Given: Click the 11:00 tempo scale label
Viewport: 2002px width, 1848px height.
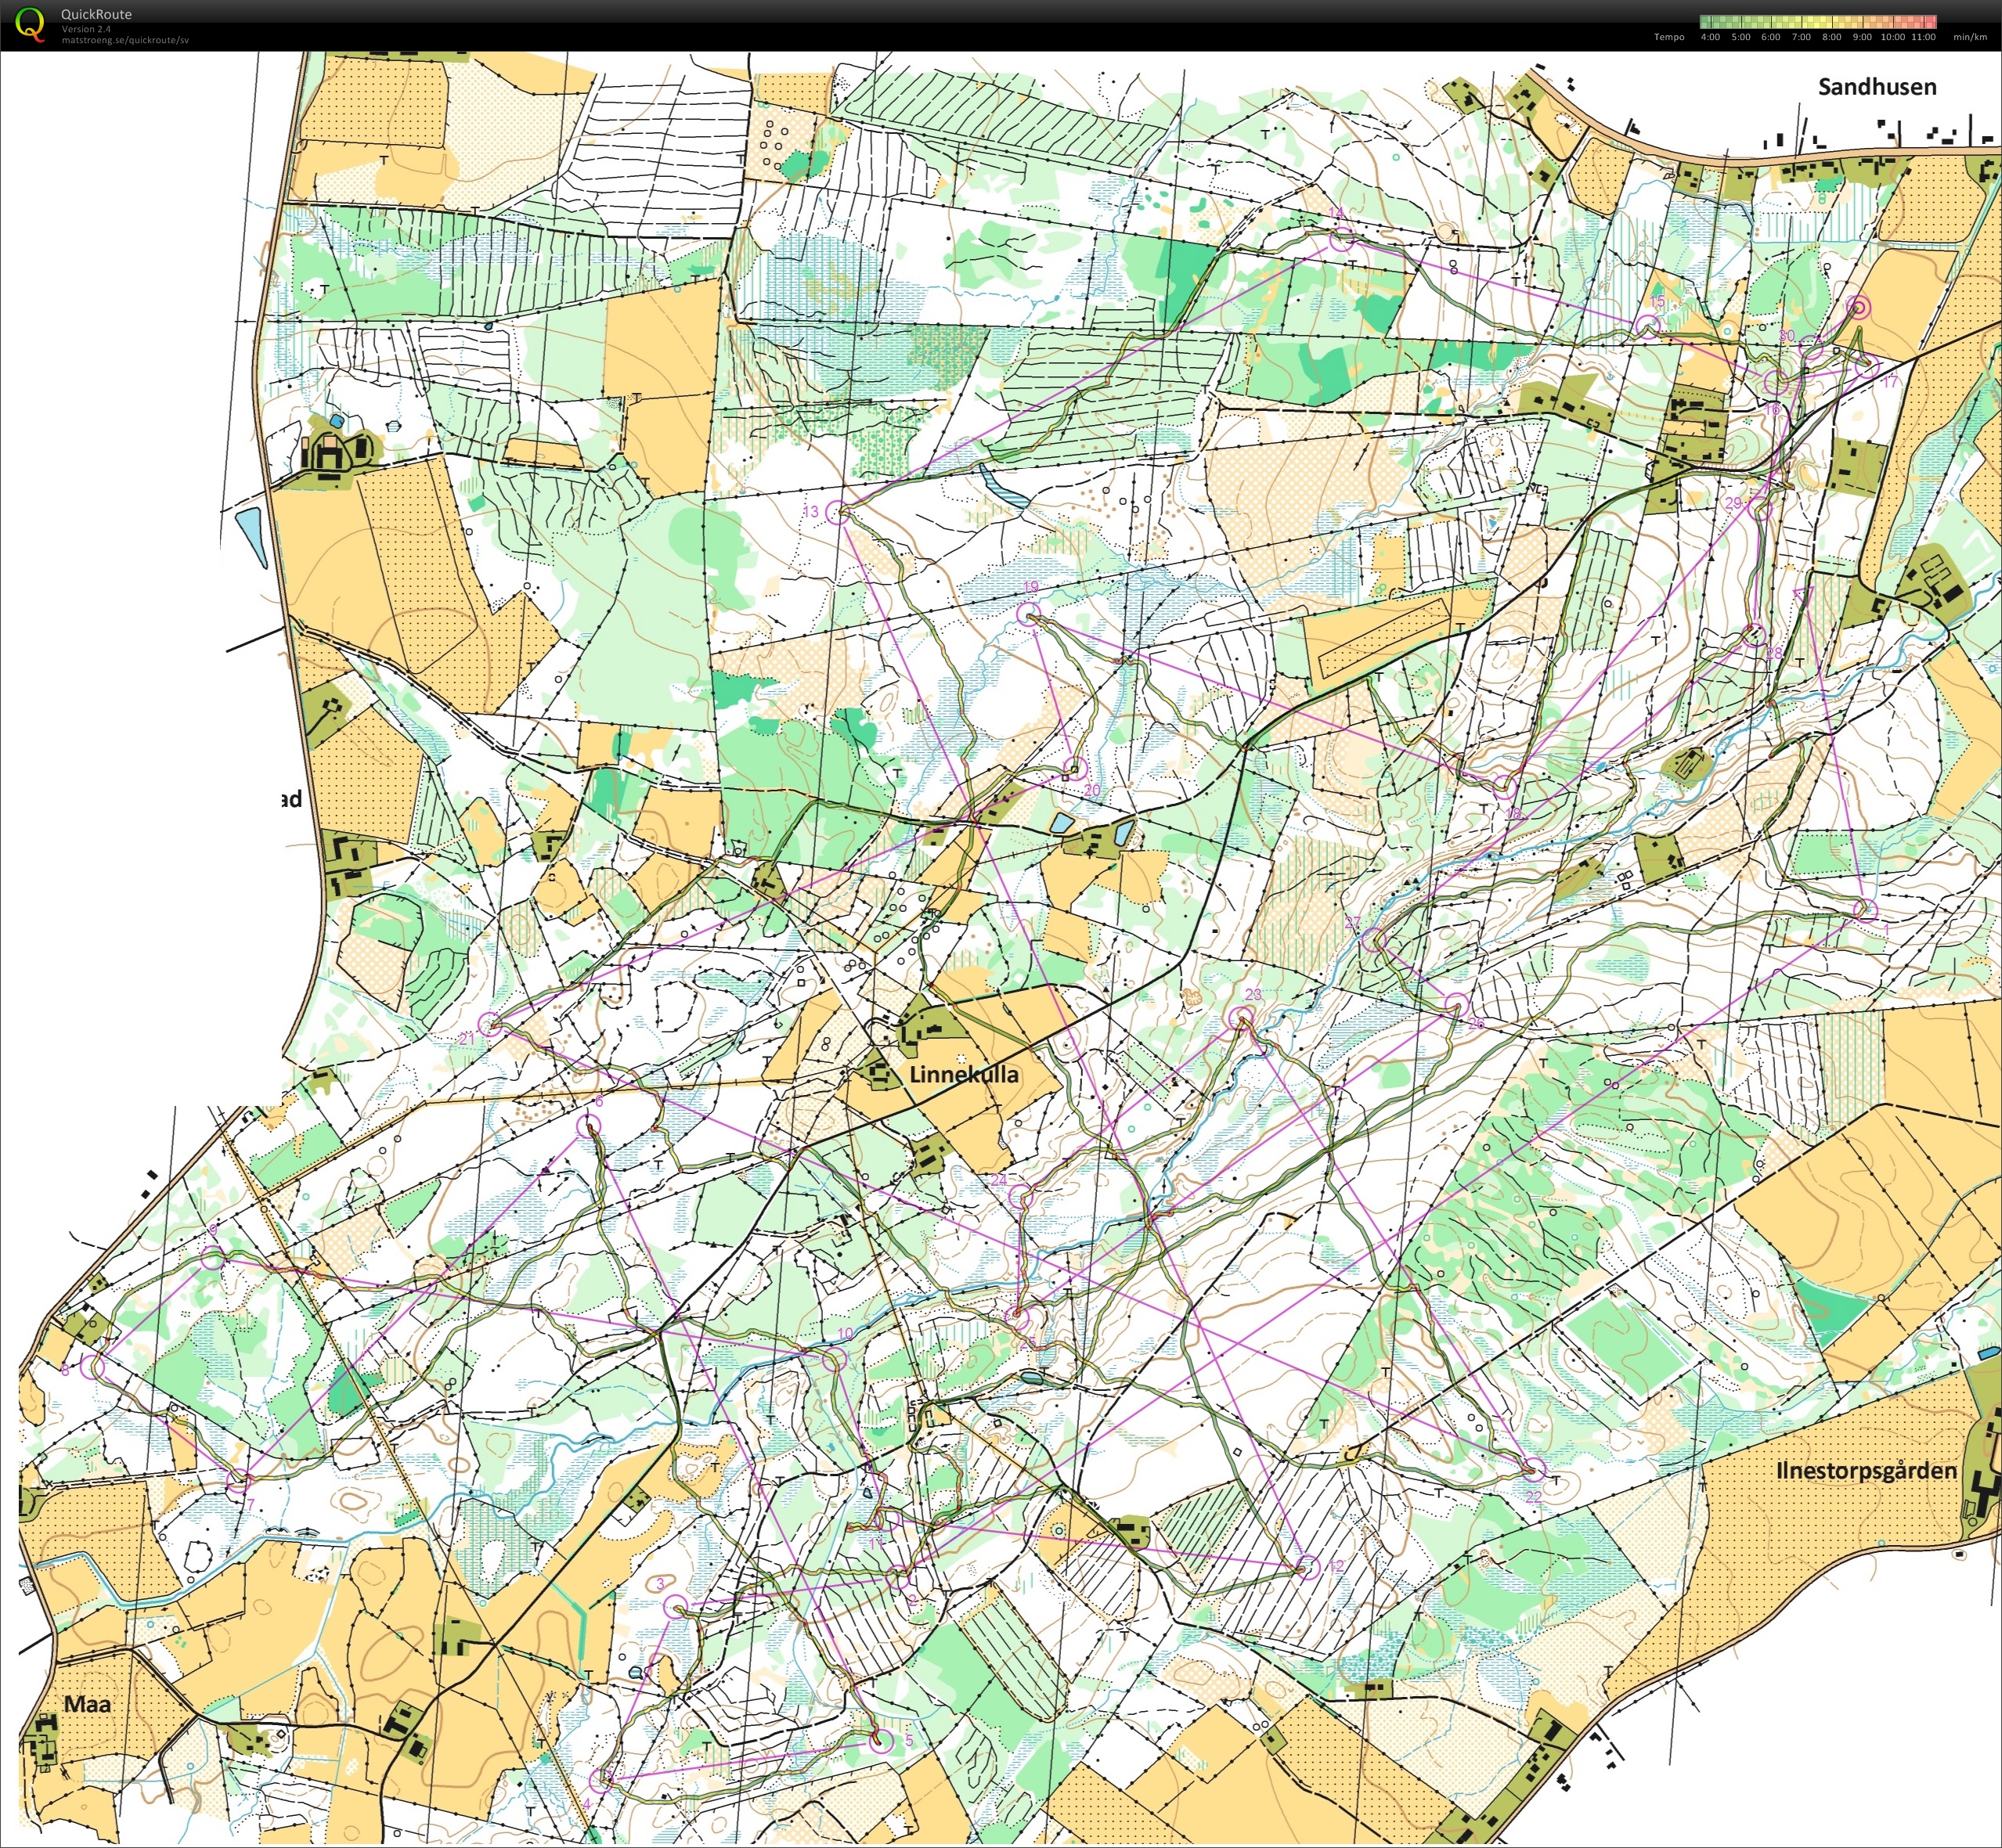Looking at the screenshot, I should click(1924, 37).
